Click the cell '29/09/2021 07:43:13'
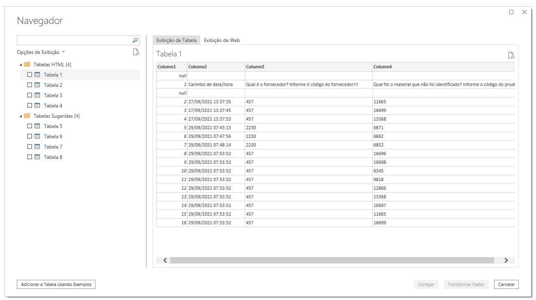 216,128
